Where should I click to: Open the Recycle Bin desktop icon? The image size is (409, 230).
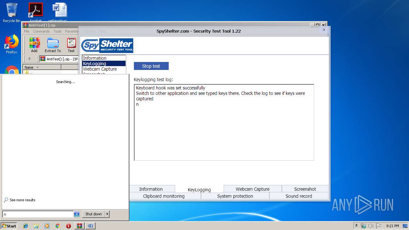click(12, 13)
